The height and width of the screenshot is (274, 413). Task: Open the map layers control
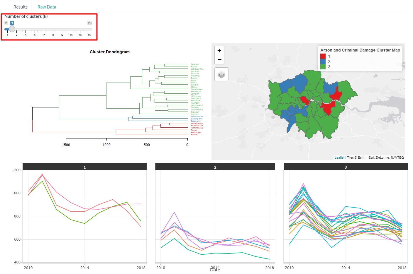(221, 74)
